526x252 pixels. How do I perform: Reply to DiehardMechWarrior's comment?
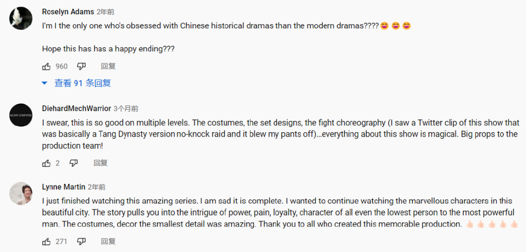click(x=101, y=163)
